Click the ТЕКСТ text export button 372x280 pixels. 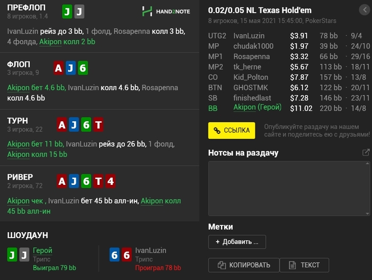point(305,265)
